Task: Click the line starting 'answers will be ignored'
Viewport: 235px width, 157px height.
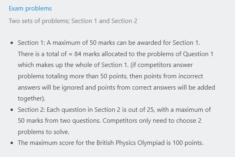Action: click(116, 88)
